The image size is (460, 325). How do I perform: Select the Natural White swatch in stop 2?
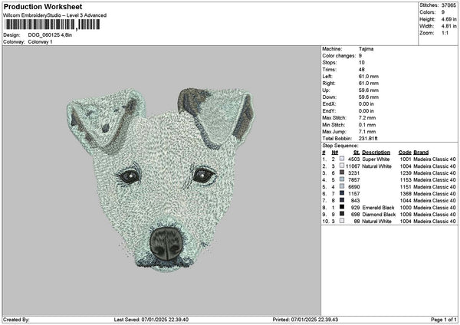[342, 166]
